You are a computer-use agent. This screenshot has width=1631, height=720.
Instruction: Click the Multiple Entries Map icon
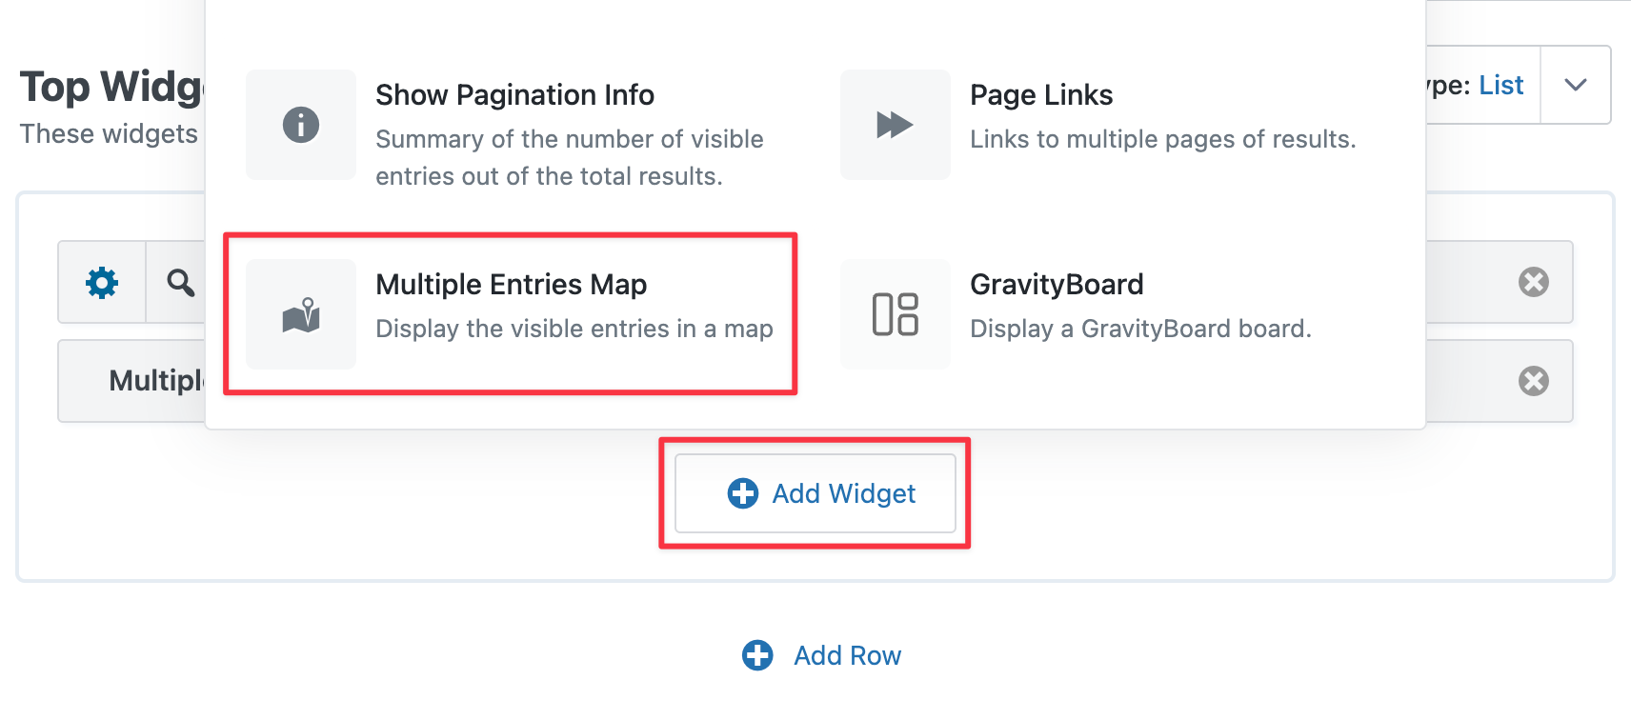click(300, 314)
